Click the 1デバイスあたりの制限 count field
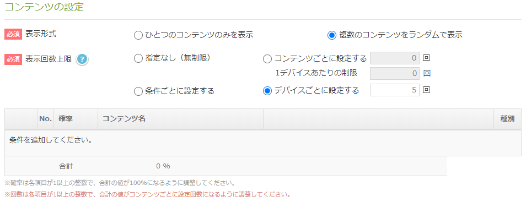 395,73
